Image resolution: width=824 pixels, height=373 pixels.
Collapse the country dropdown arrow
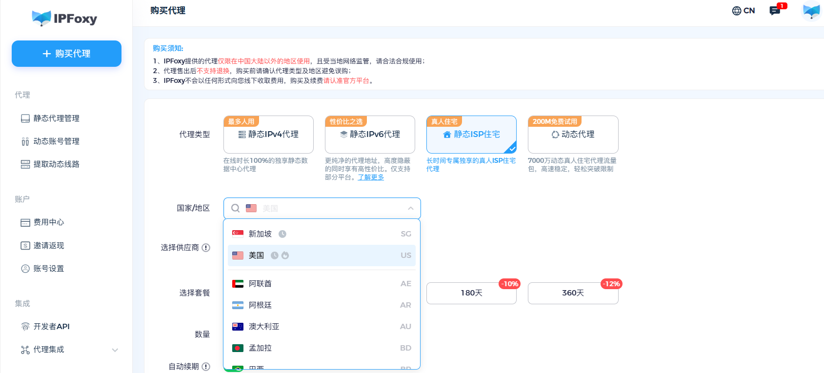pyautogui.click(x=410, y=208)
